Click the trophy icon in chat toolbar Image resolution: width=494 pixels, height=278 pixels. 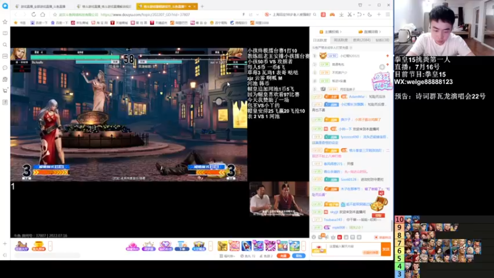click(333, 237)
